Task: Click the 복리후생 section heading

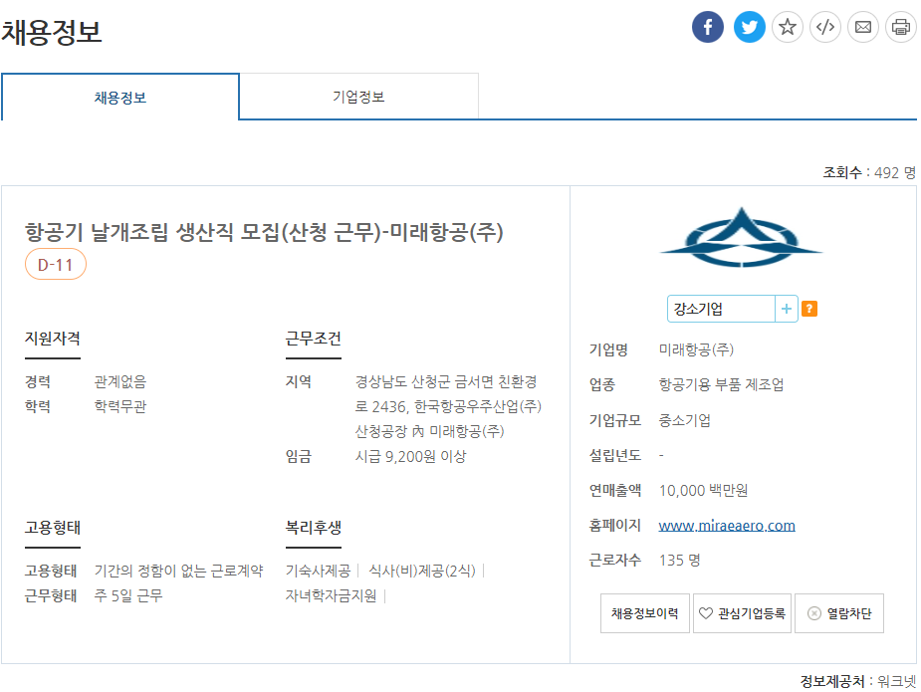Action: (313, 528)
